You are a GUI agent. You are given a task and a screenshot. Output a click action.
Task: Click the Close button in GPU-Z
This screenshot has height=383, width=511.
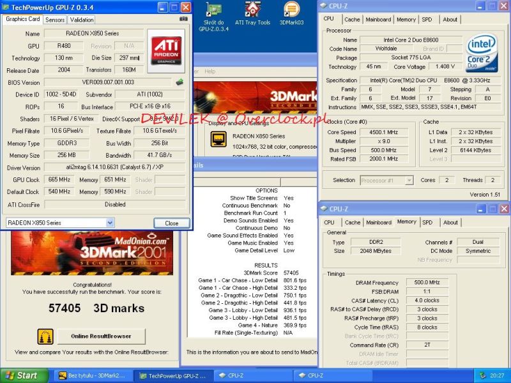[172, 223]
